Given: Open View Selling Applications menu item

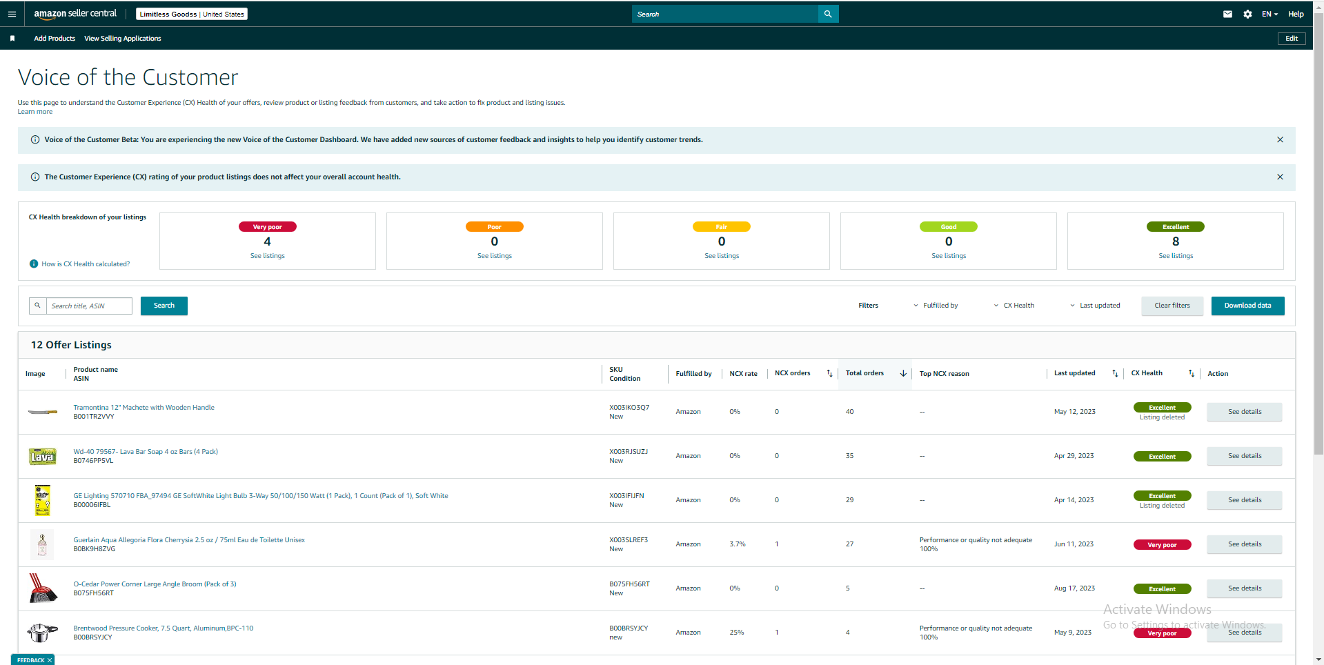Looking at the screenshot, I should pyautogui.click(x=123, y=39).
